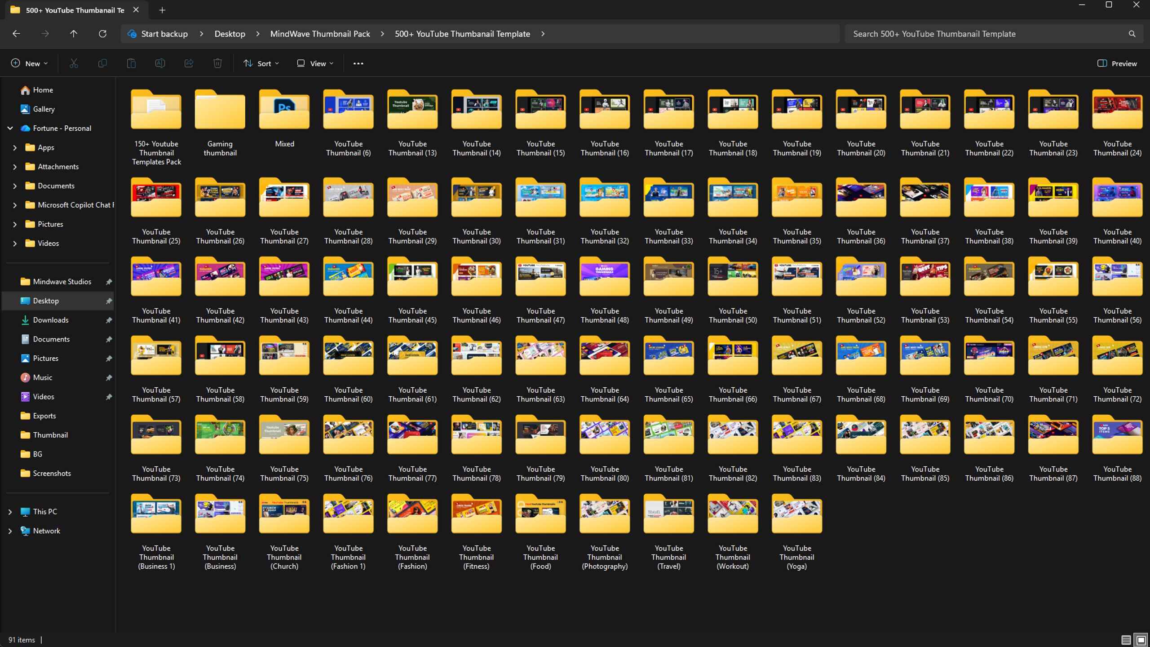1150x647 pixels.
Task: Expand the Network tree node
Action: pyautogui.click(x=10, y=531)
